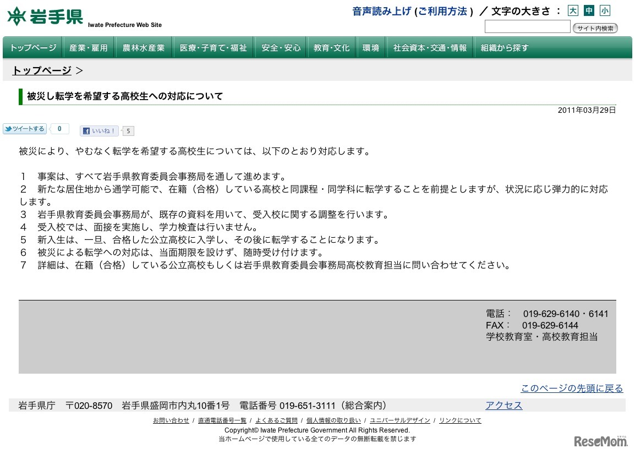Open the 社会資本・交通・情報 navigation tab
Image resolution: width=635 pixels, height=454 pixels.
pyautogui.click(x=430, y=48)
